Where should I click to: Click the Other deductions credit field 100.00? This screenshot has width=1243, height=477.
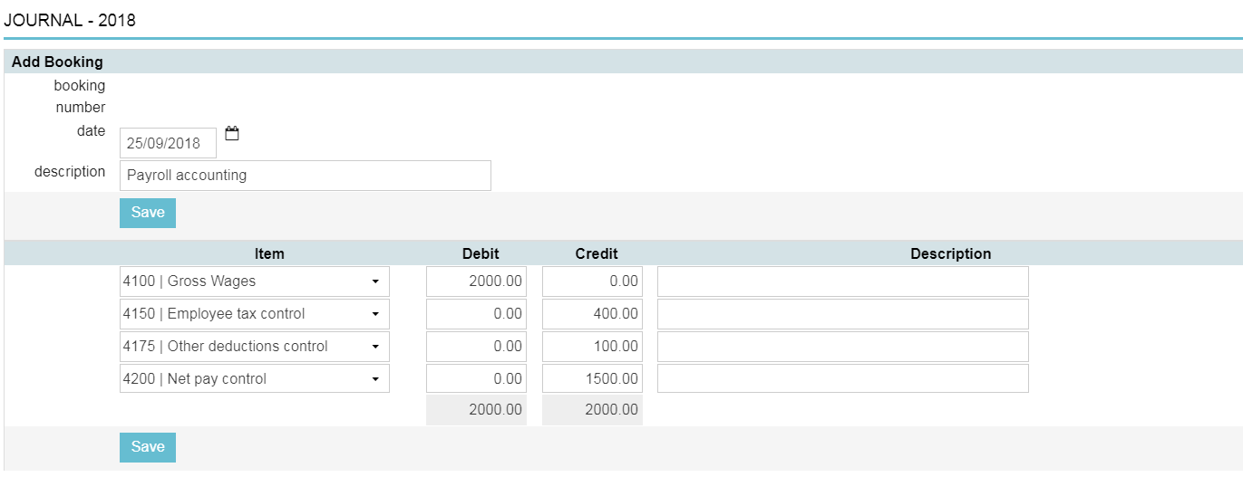tap(592, 347)
